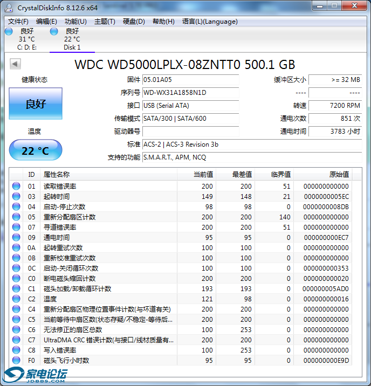
Task: Click raw value 000000000E9D
Action: pos(326,361)
